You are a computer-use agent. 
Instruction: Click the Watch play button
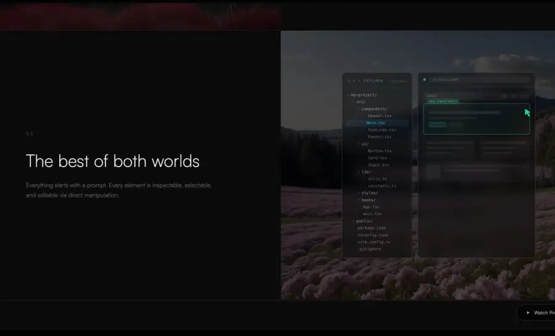[x=536, y=313]
